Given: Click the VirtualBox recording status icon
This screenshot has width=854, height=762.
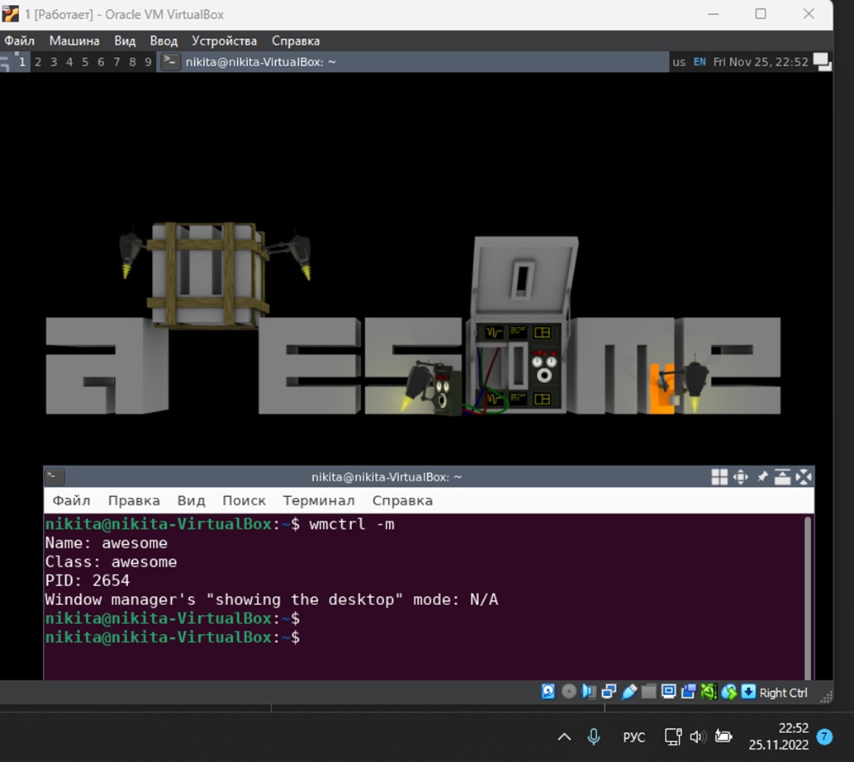Looking at the screenshot, I should click(689, 692).
